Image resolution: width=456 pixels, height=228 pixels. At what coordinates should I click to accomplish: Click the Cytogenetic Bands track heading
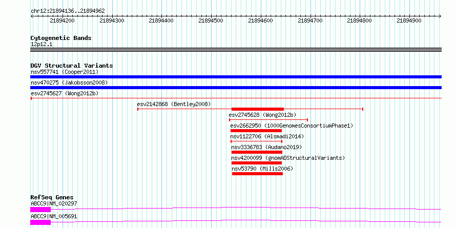(61, 38)
